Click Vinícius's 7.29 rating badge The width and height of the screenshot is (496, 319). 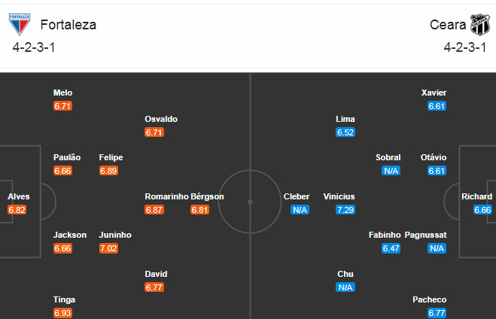click(x=345, y=210)
